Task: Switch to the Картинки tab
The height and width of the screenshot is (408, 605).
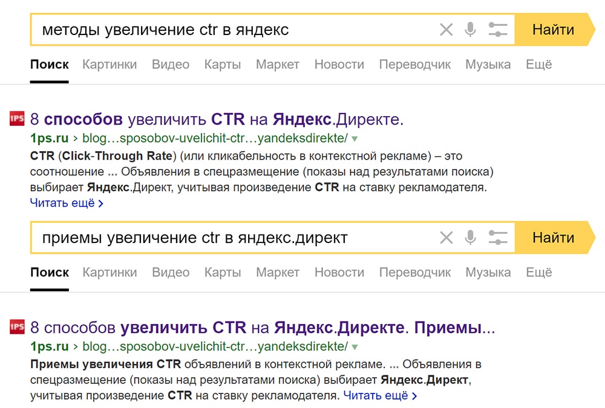Action: (x=109, y=64)
